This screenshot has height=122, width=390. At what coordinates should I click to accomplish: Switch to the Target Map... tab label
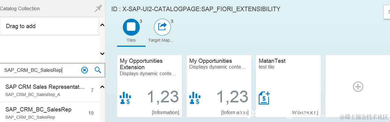point(161,40)
